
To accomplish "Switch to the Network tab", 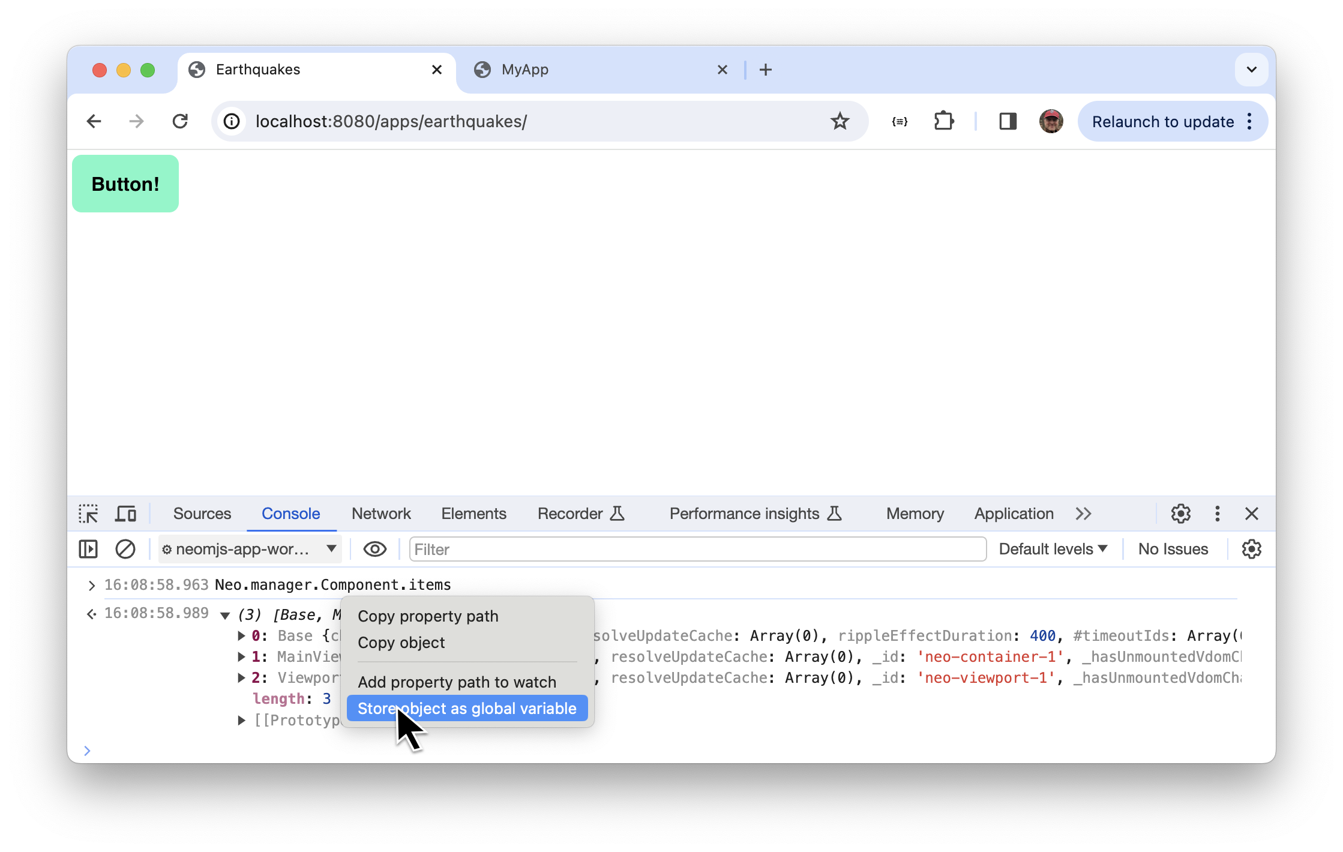I will [x=381, y=514].
